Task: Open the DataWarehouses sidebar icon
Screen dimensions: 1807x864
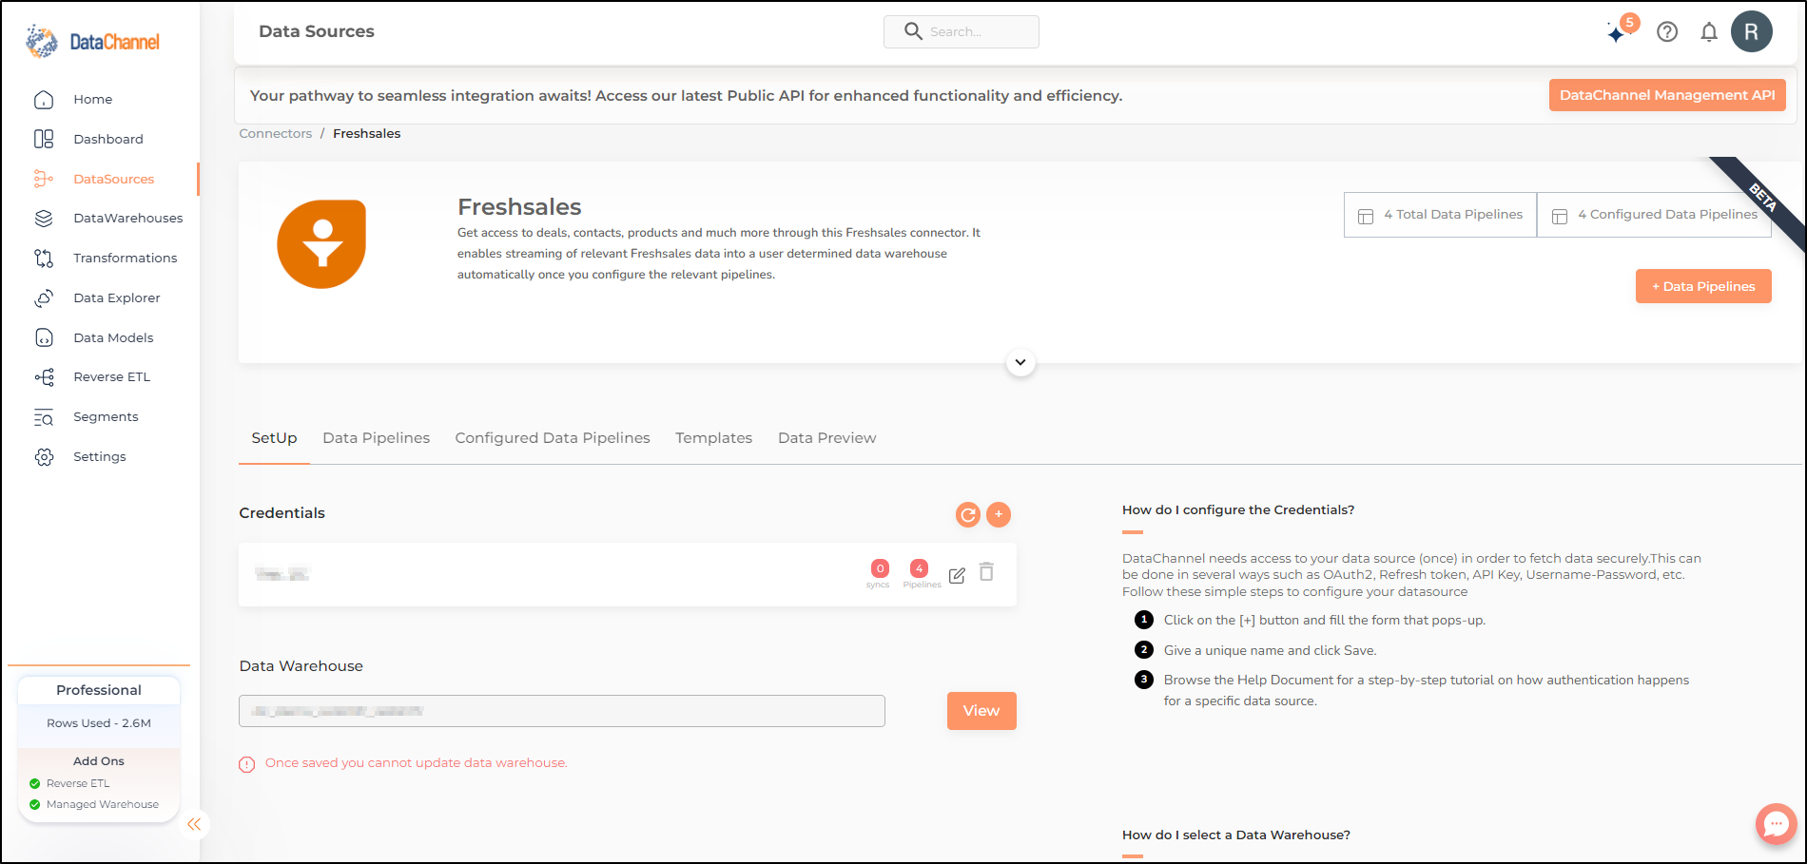Action: pos(44,218)
